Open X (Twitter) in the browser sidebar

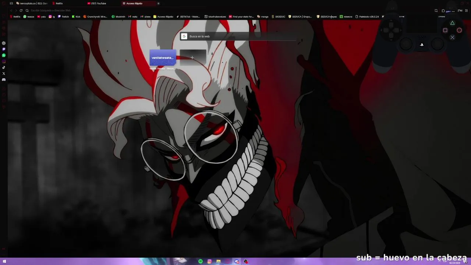[x=4, y=74]
